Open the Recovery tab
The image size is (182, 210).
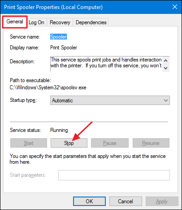60,22
